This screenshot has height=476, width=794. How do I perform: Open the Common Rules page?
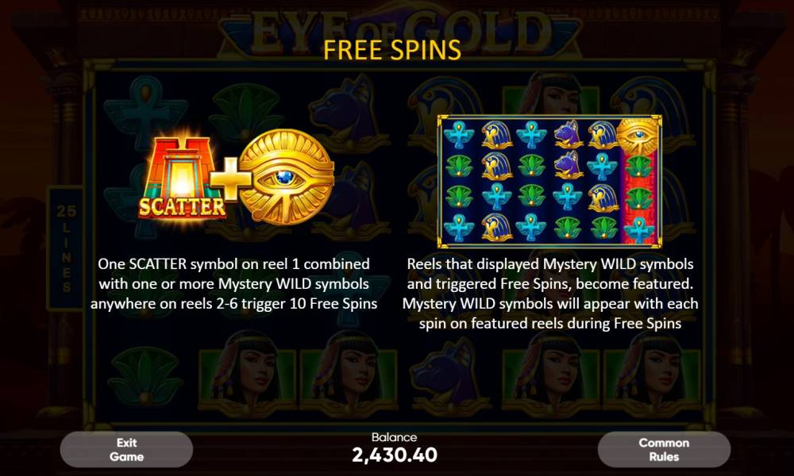pyautogui.click(x=664, y=450)
